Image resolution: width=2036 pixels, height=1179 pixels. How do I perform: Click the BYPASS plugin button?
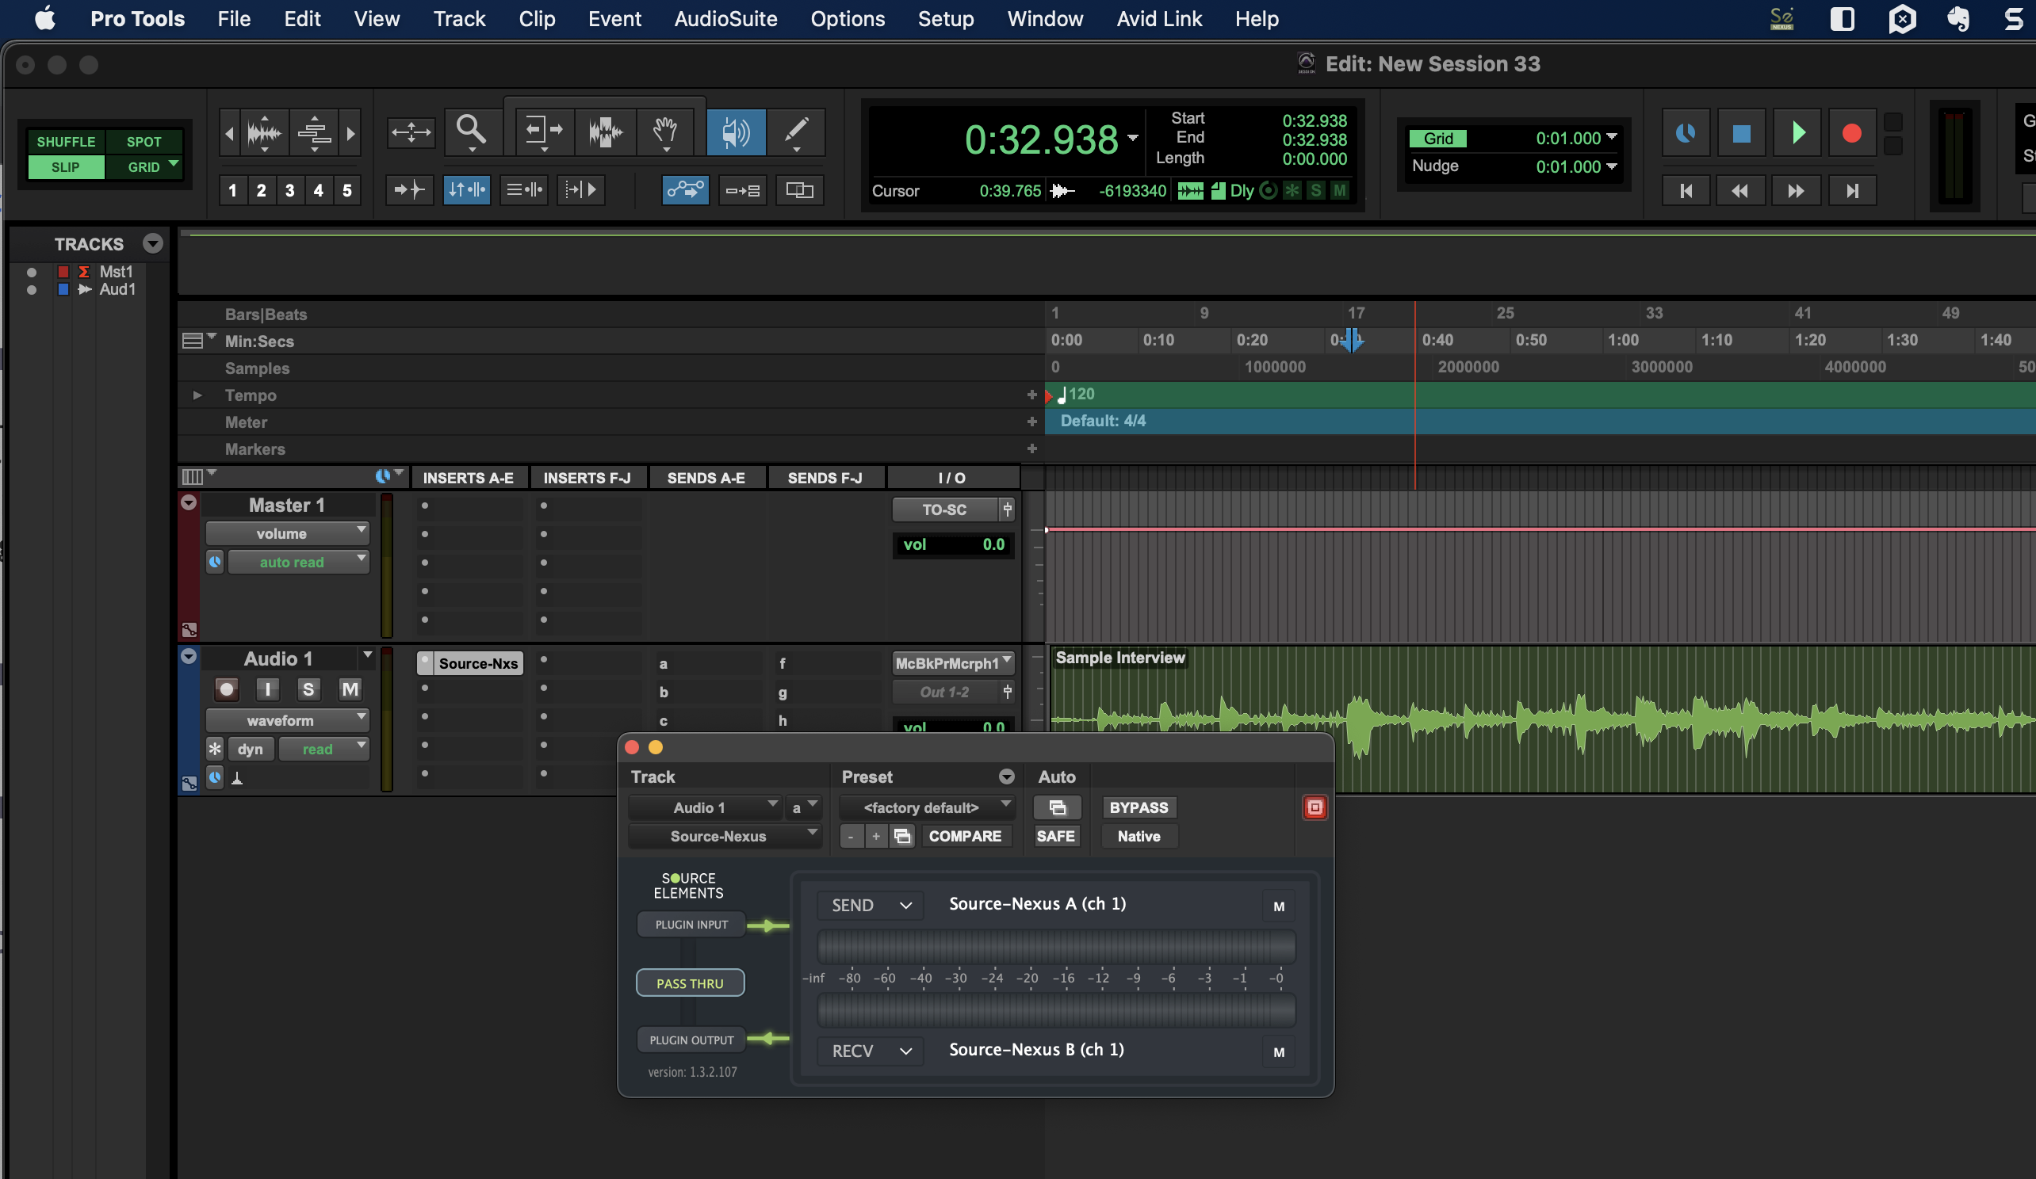tap(1139, 807)
